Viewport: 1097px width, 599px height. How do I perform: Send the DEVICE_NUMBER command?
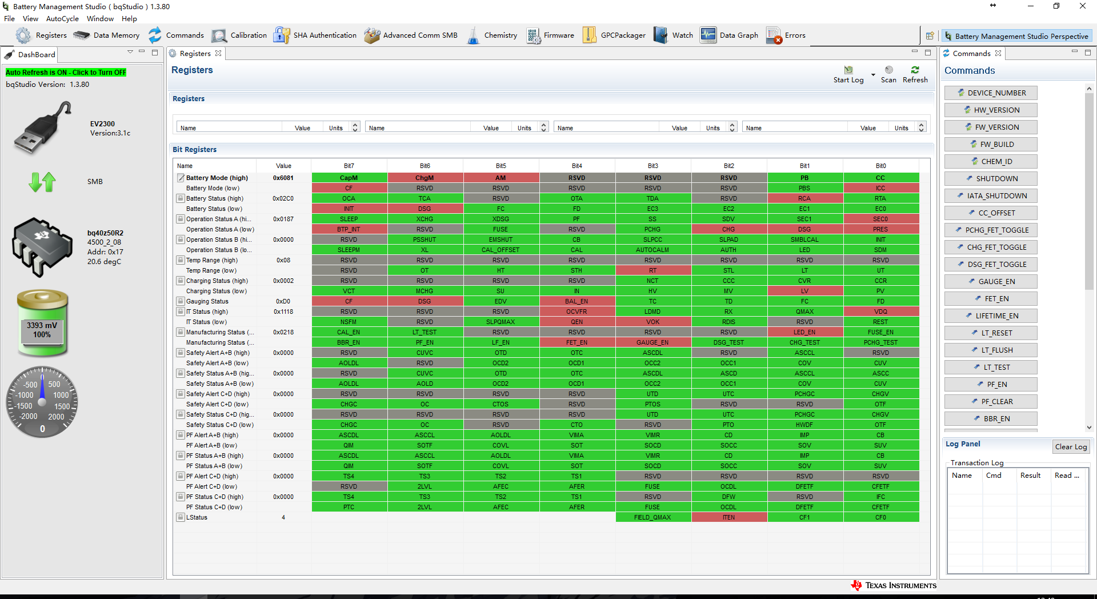click(x=991, y=93)
